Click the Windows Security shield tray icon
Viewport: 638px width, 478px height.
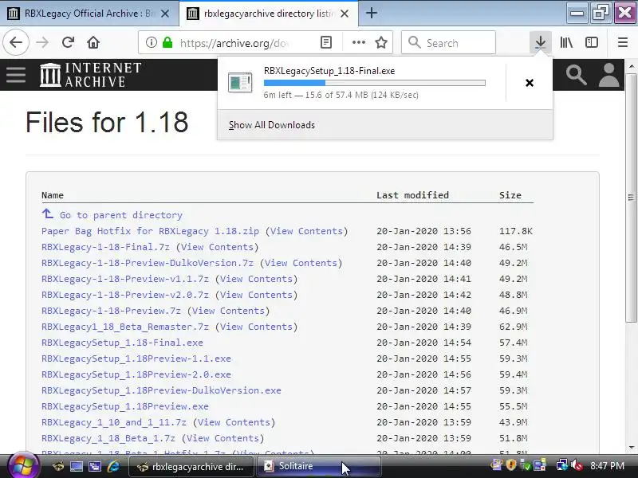[x=511, y=465]
